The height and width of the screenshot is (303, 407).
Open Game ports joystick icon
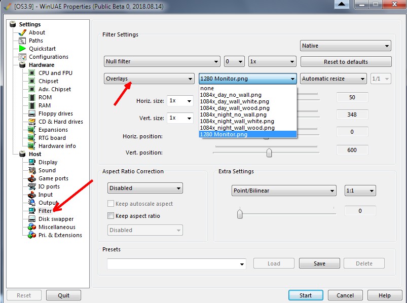click(x=32, y=178)
